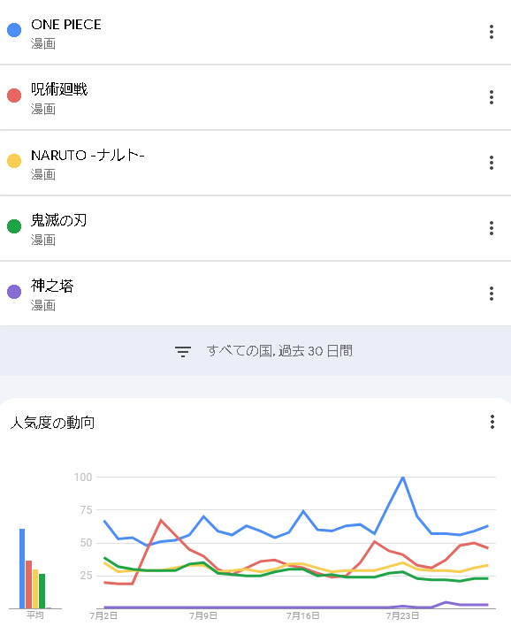The image size is (511, 634).
Task: Select the 神之塔 search term
Action: click(52, 286)
